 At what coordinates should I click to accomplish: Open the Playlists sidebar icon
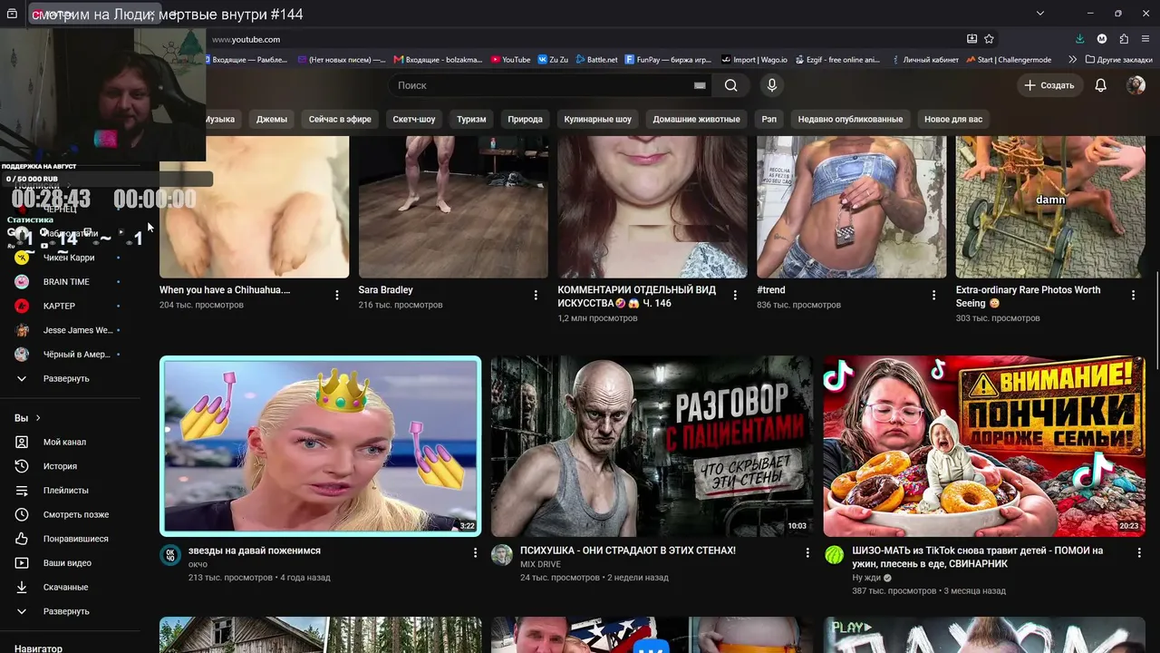(22, 491)
